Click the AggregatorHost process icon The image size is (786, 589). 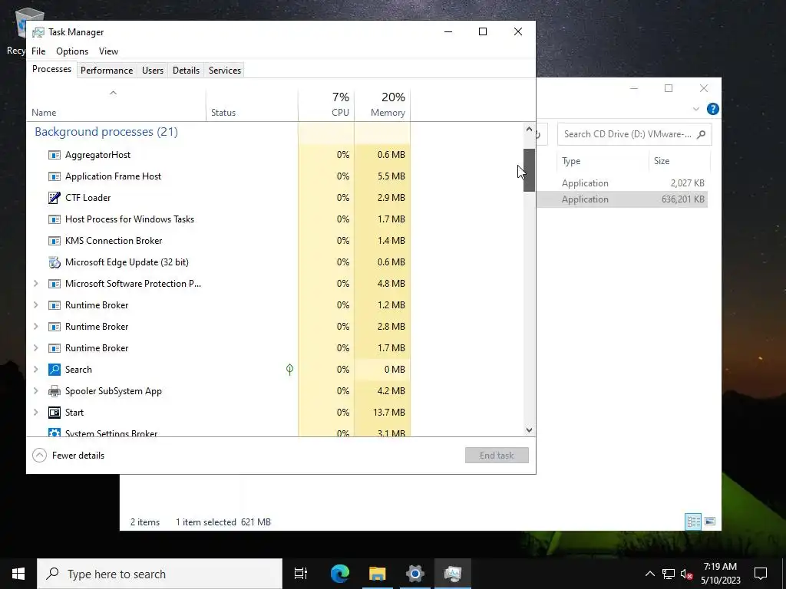point(54,155)
